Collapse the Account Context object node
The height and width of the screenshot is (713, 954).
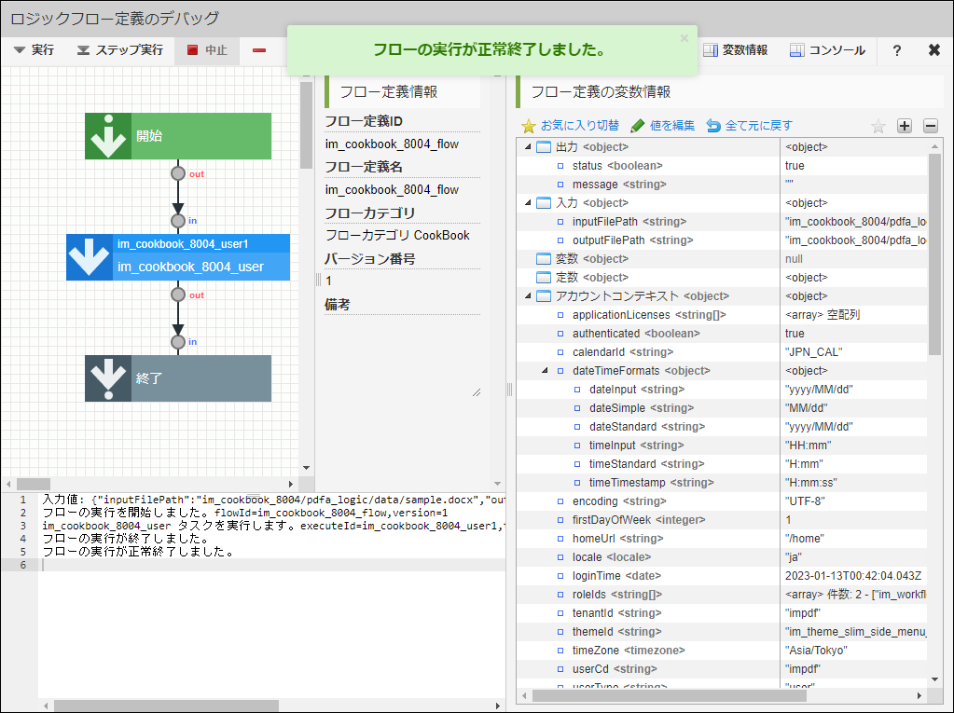(529, 296)
